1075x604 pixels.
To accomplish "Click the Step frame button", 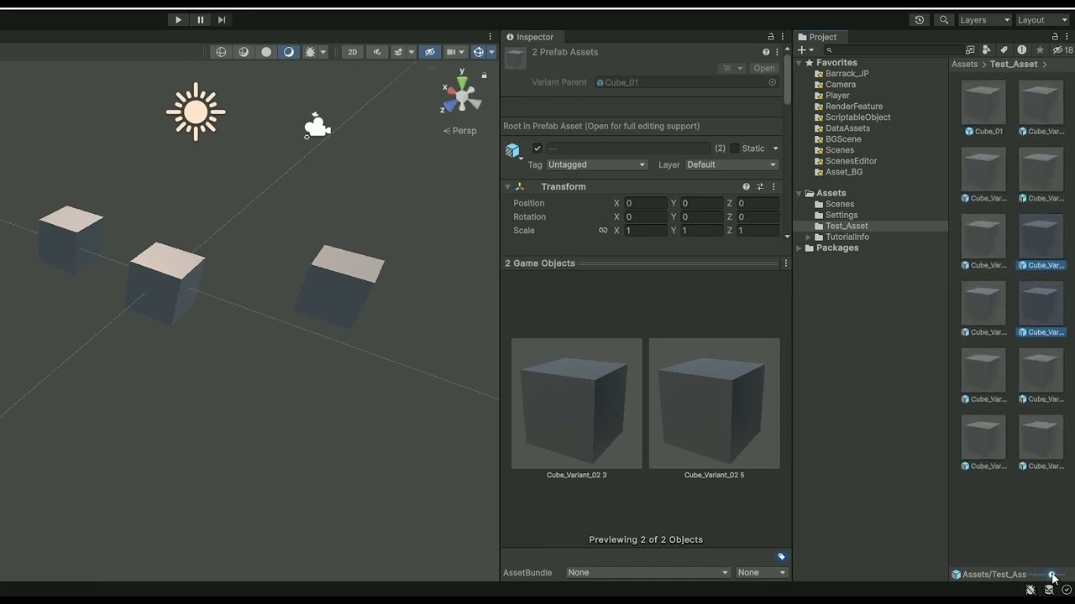I will click(x=222, y=19).
